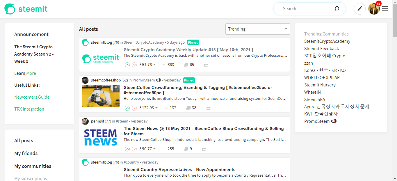Open SteemCoffee Crowdfunding, Branding & Tagging title
Screen dimensions: 397x181
tap(198, 90)
